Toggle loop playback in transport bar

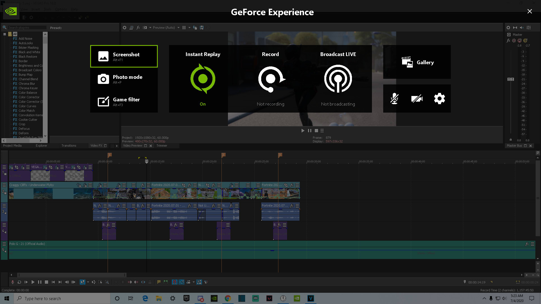tap(19, 282)
